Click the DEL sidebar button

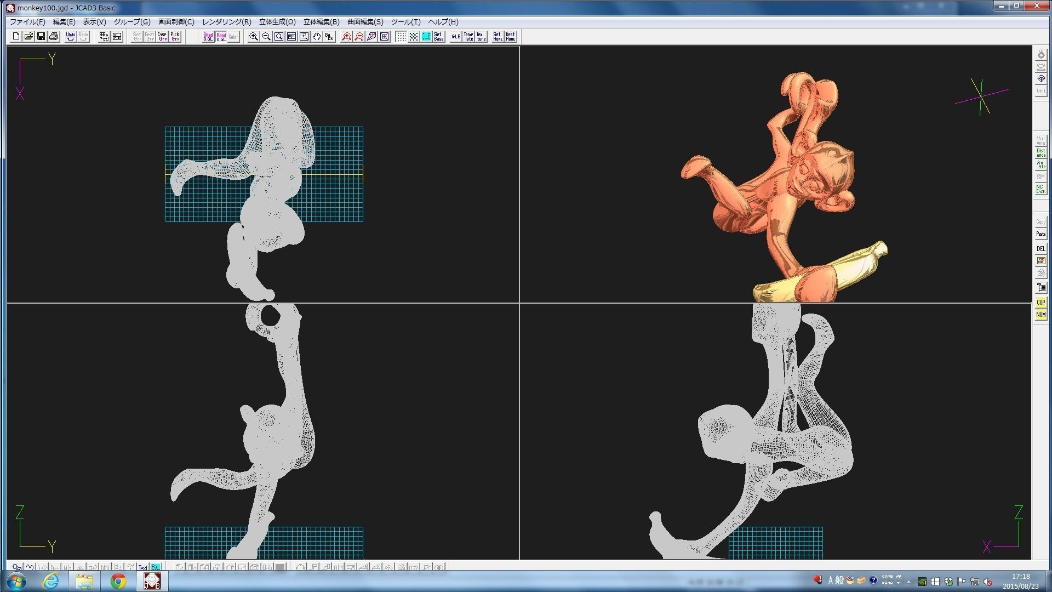[x=1040, y=249]
